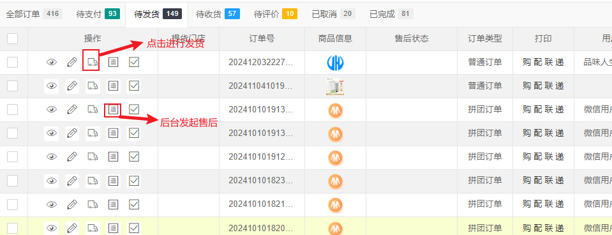Viewport: 612px width, 235px height.
Task: Select the 待发货 tab
Action: 157,15
